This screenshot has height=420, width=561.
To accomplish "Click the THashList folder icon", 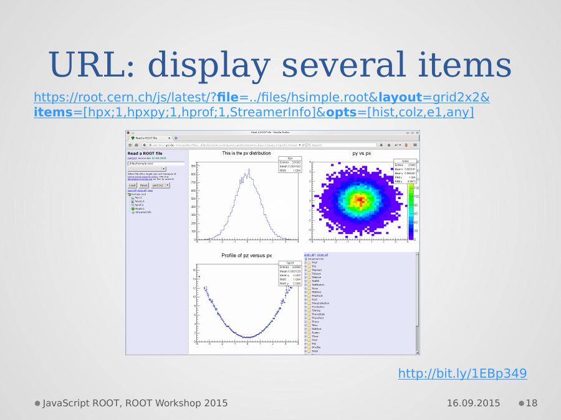I will click(309, 296).
